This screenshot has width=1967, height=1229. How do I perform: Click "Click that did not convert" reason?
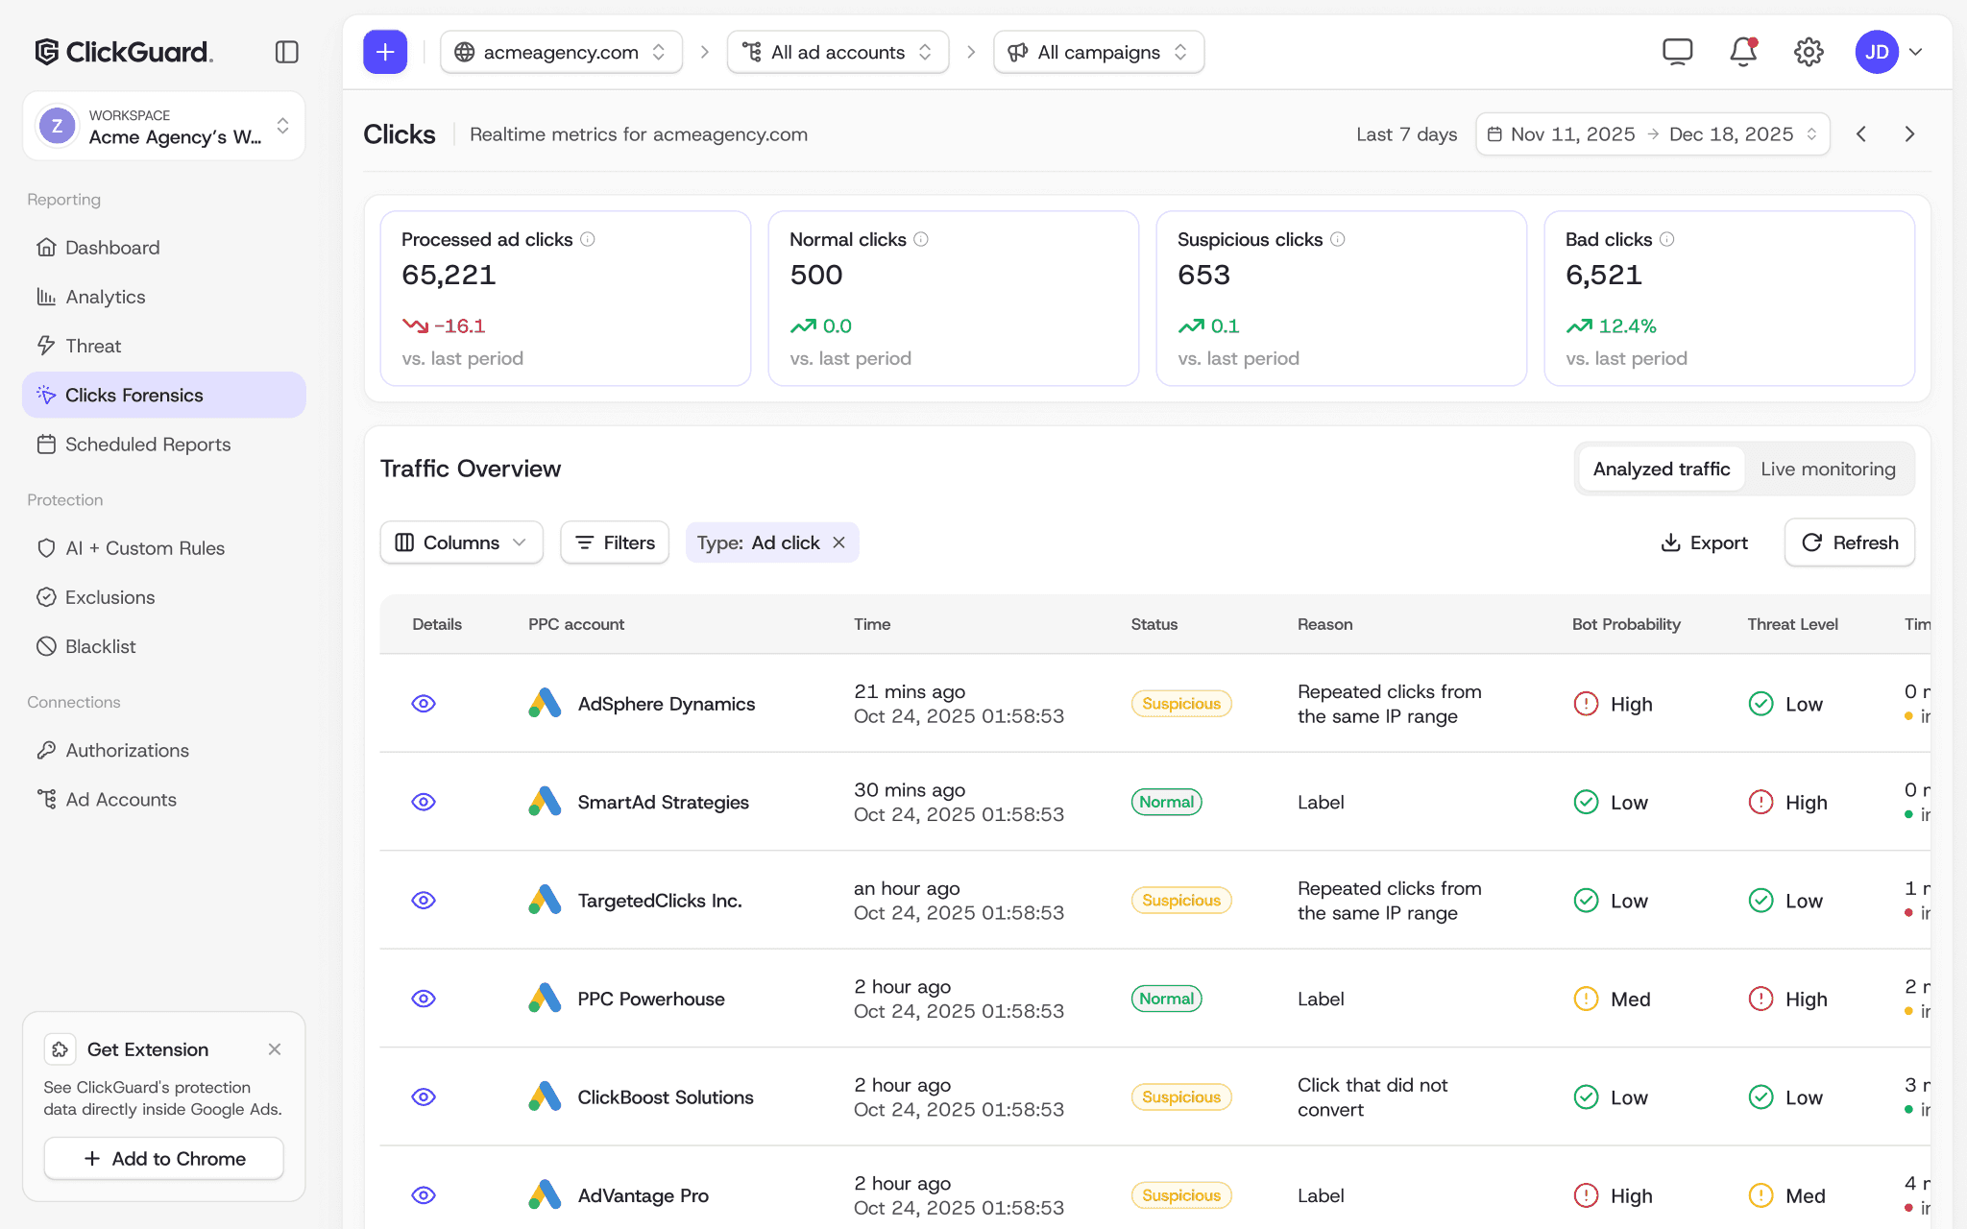tap(1372, 1097)
